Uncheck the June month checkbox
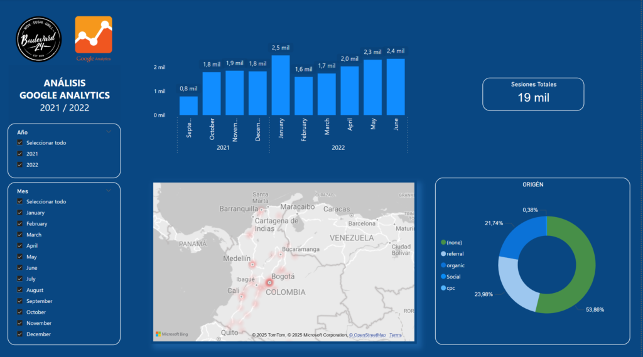 19,268
